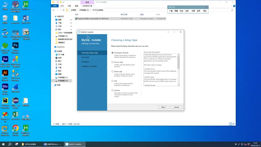Switch Explorer to large icons view
The width and height of the screenshot is (261, 147).
(x=234, y=124)
